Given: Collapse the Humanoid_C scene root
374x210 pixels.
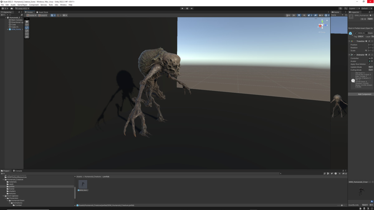Looking at the screenshot, I should (5, 18).
